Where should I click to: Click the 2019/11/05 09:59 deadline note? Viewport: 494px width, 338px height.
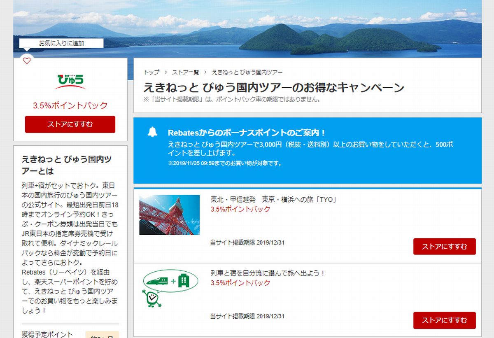[225, 163]
